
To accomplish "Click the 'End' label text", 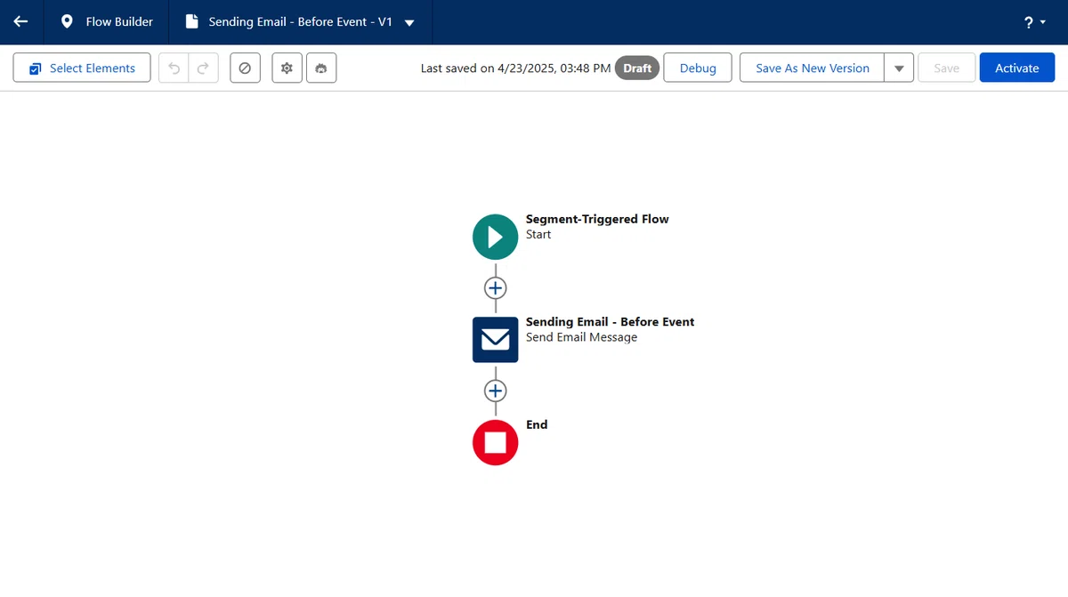I will tap(537, 424).
